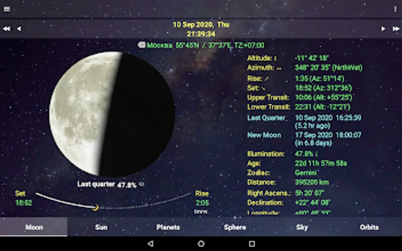Select the Sphere tab
This screenshot has height=251, width=402.
tap(235, 227)
